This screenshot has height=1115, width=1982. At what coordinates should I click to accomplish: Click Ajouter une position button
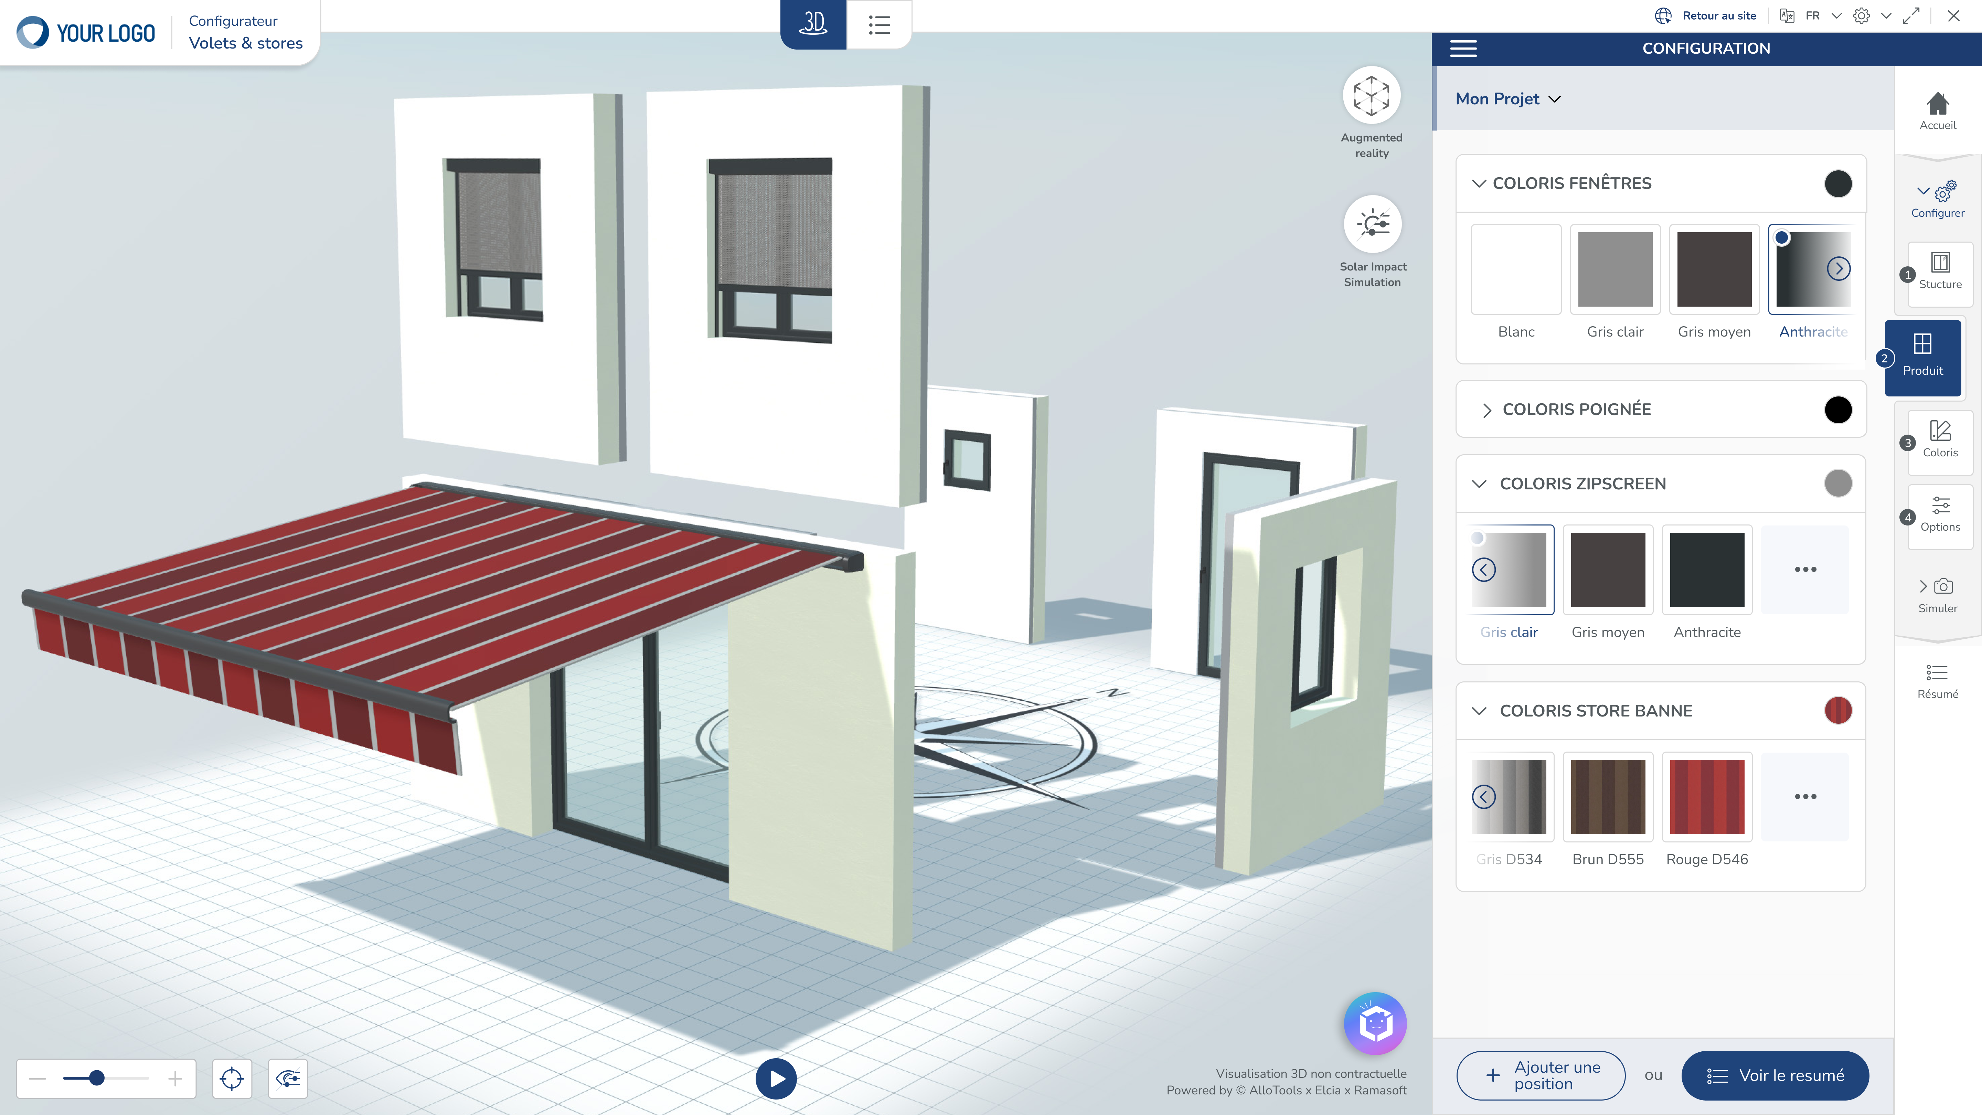(x=1541, y=1075)
